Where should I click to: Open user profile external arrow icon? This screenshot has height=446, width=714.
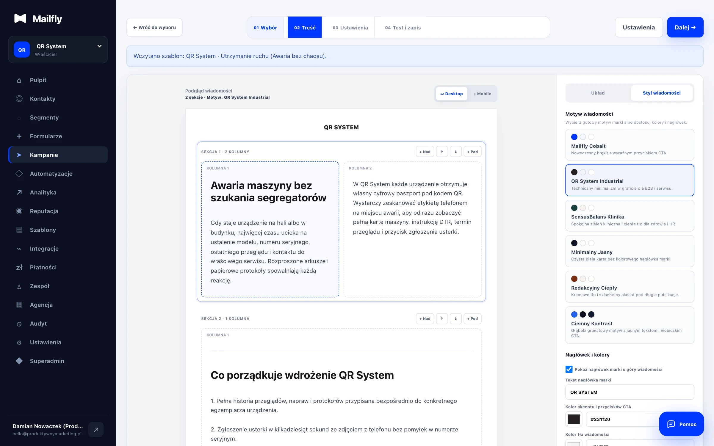click(96, 429)
